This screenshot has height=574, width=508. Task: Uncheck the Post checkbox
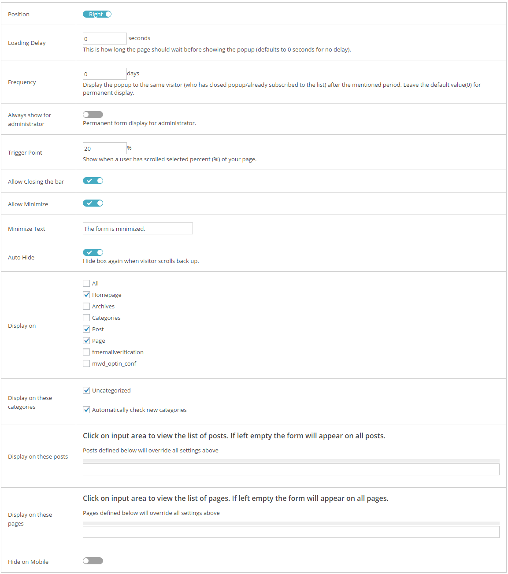(86, 329)
